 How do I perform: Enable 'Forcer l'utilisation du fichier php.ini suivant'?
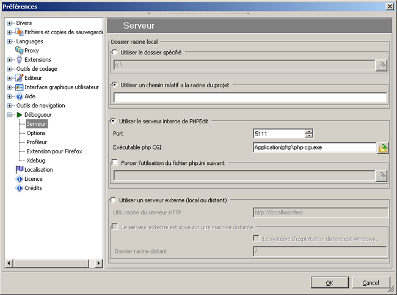[114, 162]
